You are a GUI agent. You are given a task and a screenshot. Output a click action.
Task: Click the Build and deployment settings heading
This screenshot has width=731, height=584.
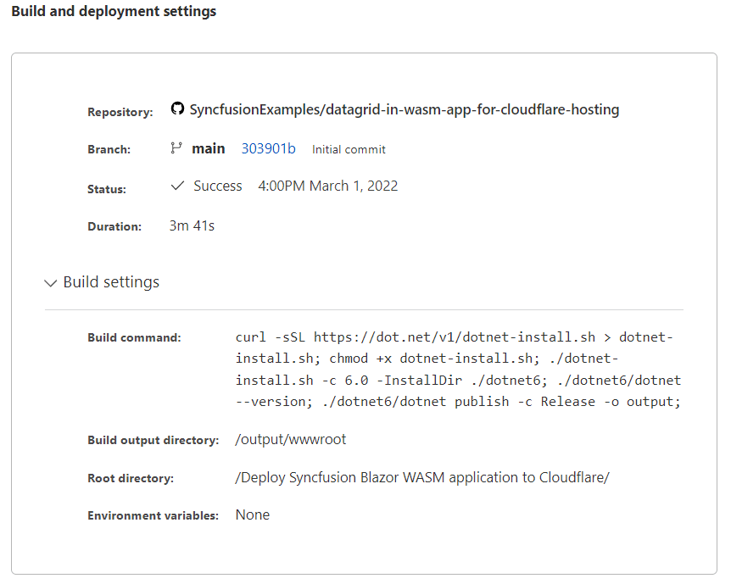click(x=114, y=12)
